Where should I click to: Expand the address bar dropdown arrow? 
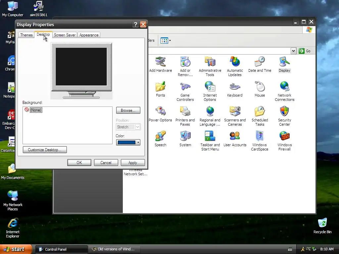point(293,51)
